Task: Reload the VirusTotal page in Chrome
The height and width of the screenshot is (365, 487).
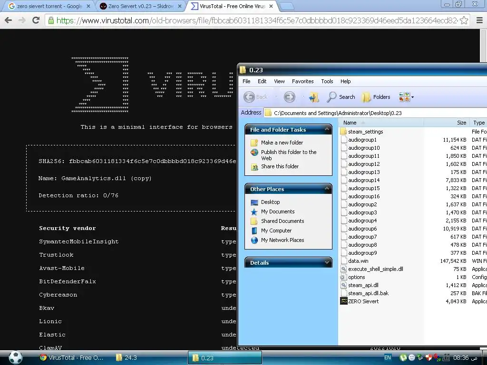Action: click(x=36, y=20)
